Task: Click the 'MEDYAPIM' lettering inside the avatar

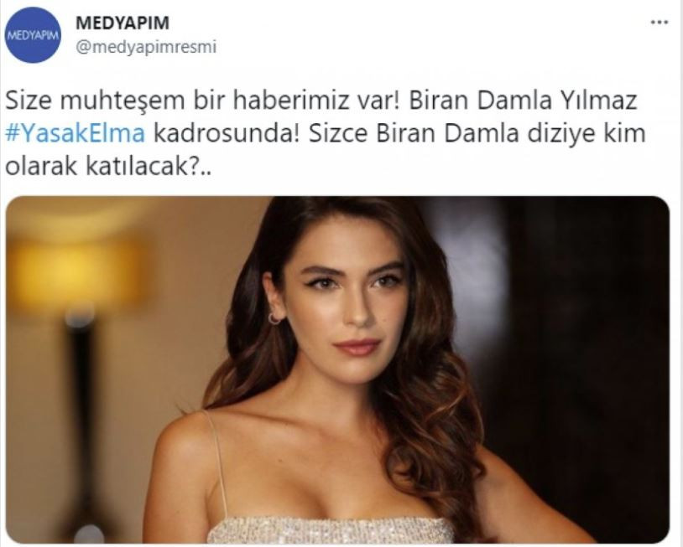Action: point(33,36)
